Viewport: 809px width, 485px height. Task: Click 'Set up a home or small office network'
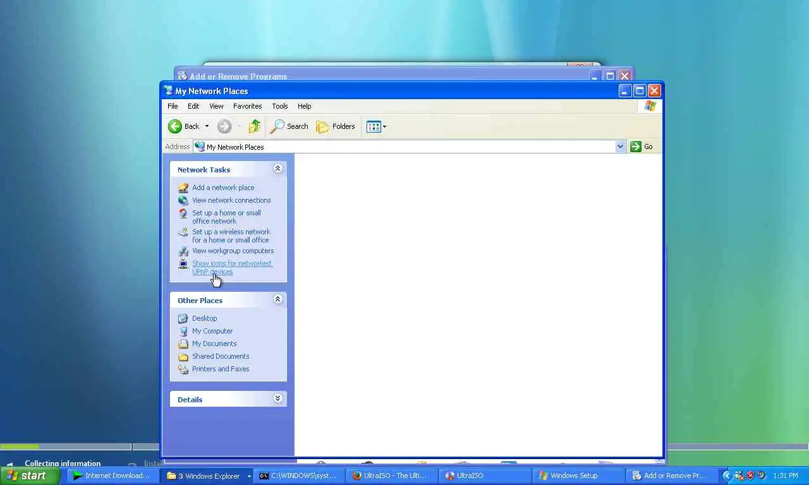(226, 217)
